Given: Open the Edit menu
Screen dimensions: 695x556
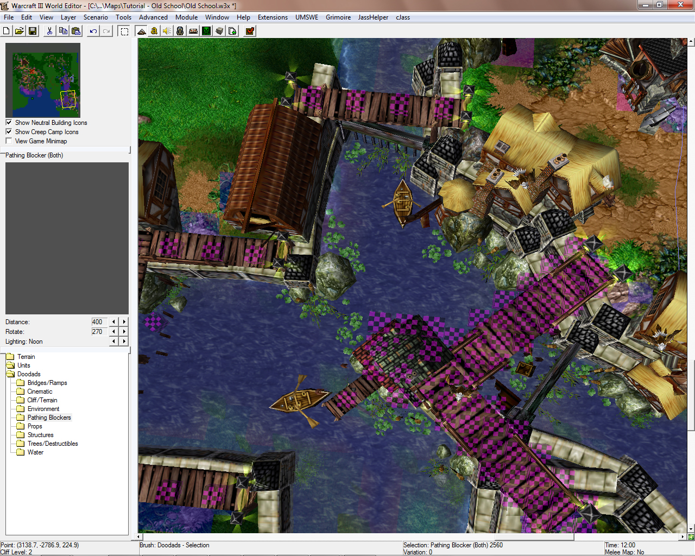Looking at the screenshot, I should click(27, 17).
